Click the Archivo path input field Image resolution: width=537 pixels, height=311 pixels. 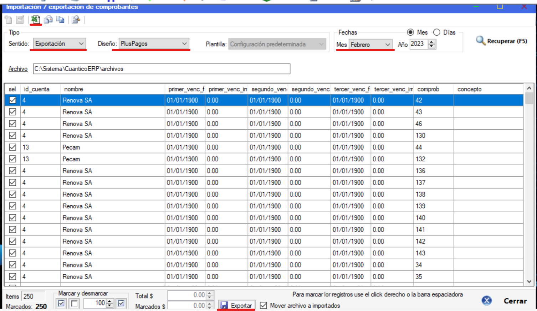pyautogui.click(x=162, y=69)
